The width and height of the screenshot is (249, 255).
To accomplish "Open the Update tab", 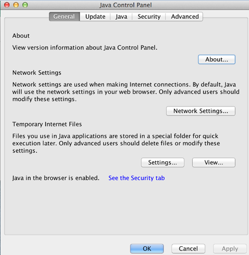I will point(95,16).
